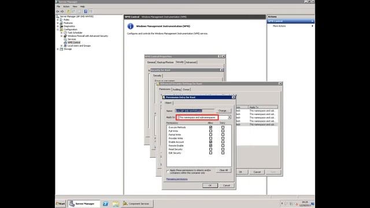The image size is (370, 208).
Task: Expand the Features tree node
Action: click(58, 23)
